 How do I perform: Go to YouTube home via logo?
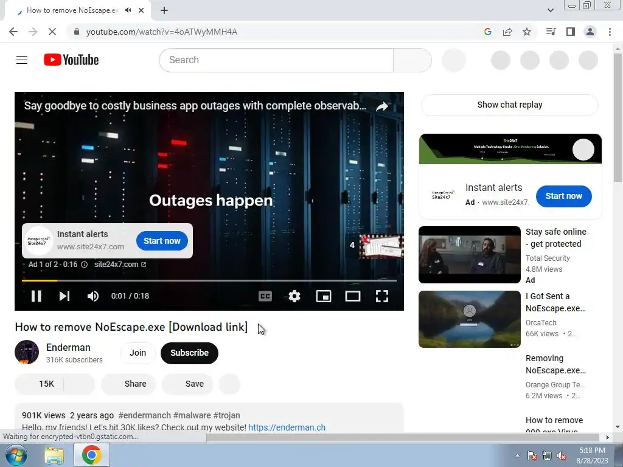(x=71, y=60)
